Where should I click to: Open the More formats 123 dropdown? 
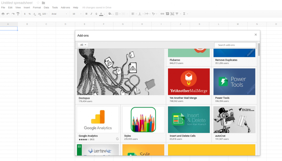tap(45, 14)
